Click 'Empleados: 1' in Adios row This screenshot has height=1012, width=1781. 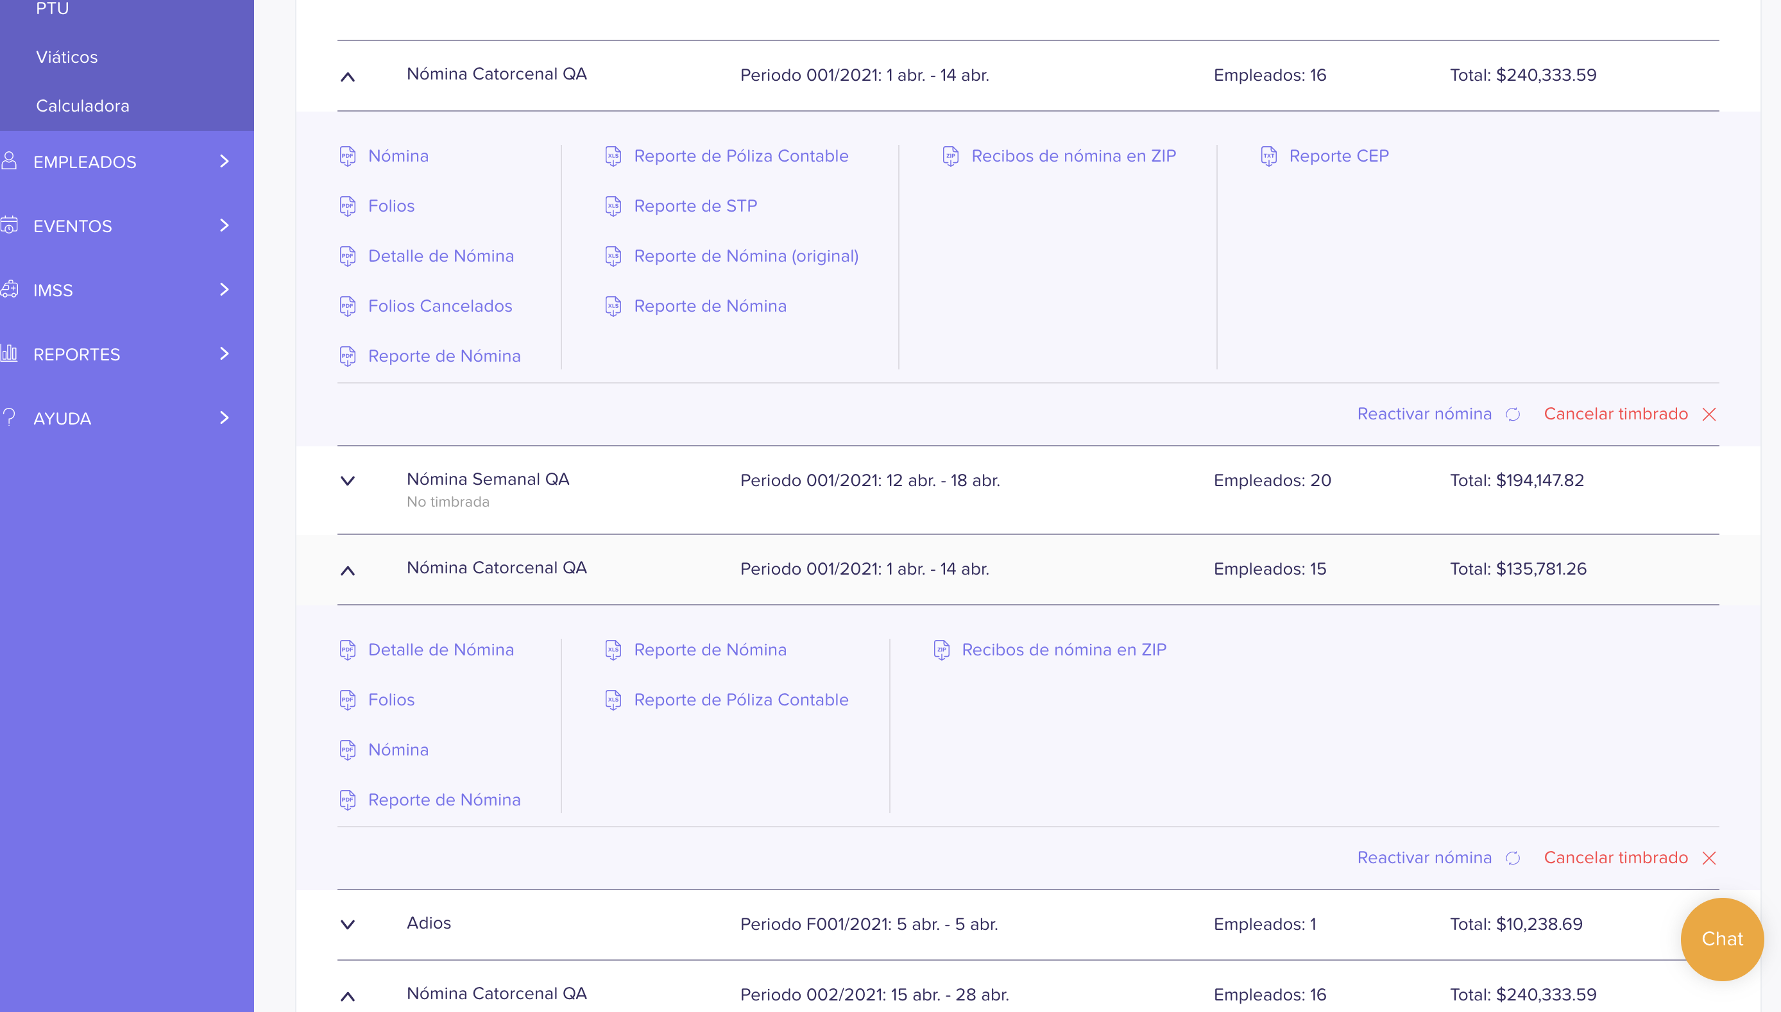tap(1265, 924)
